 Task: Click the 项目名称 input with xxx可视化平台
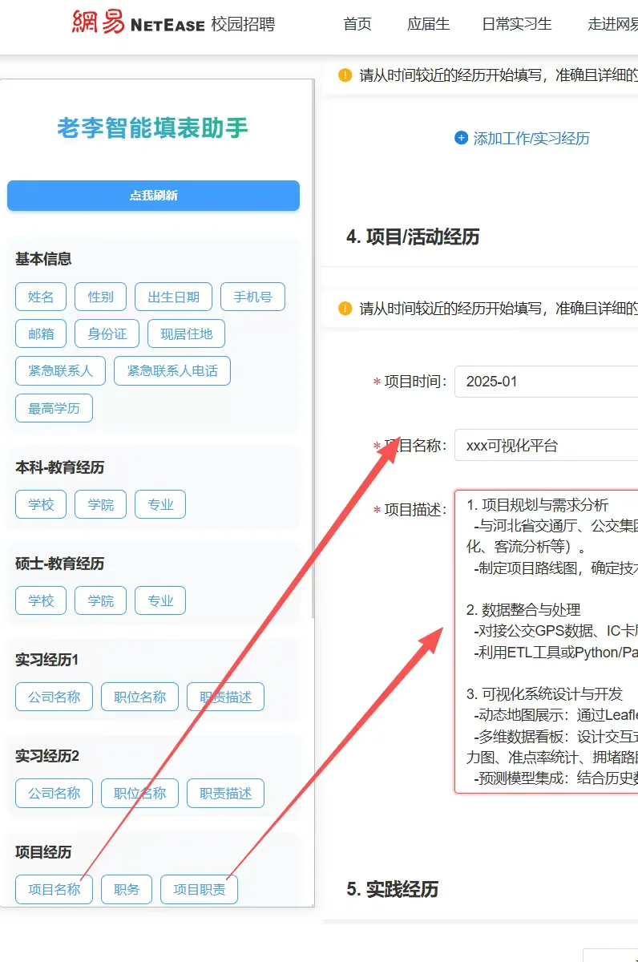point(546,446)
